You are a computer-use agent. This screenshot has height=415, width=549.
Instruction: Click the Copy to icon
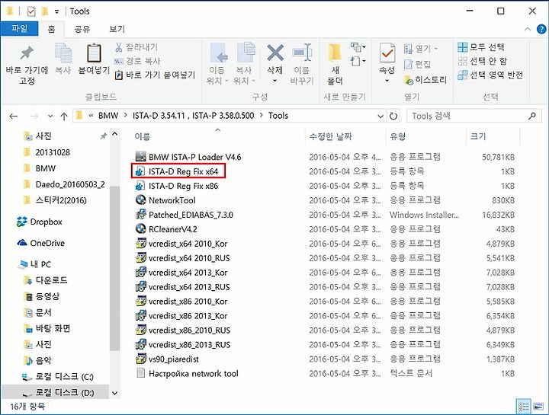click(x=245, y=53)
